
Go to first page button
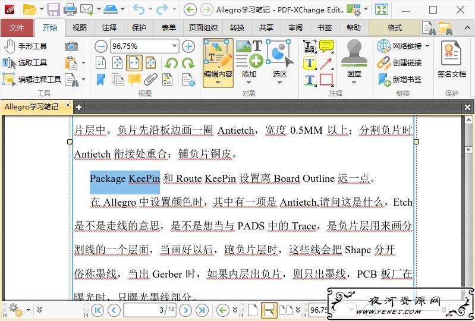[x=97, y=310]
